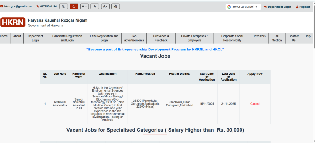
Task: Click the Google G logo icon
Action: [229, 7]
